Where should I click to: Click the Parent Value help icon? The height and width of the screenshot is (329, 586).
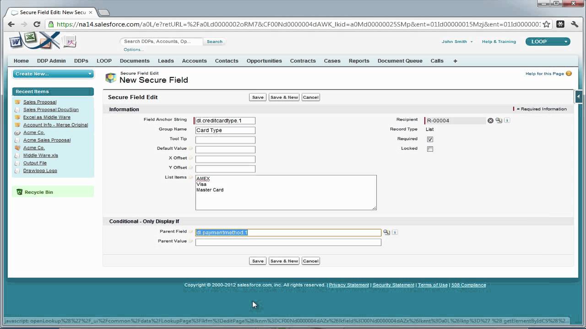[191, 241]
